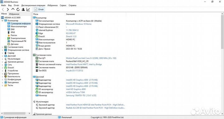Open Дистанционные операции menu
This screenshot has height=119, width=224.
tap(33, 5)
